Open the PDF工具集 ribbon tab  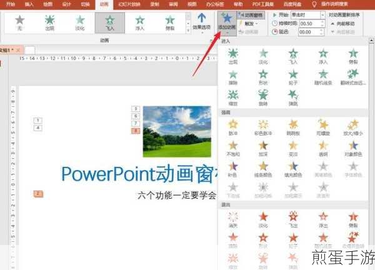click(262, 4)
